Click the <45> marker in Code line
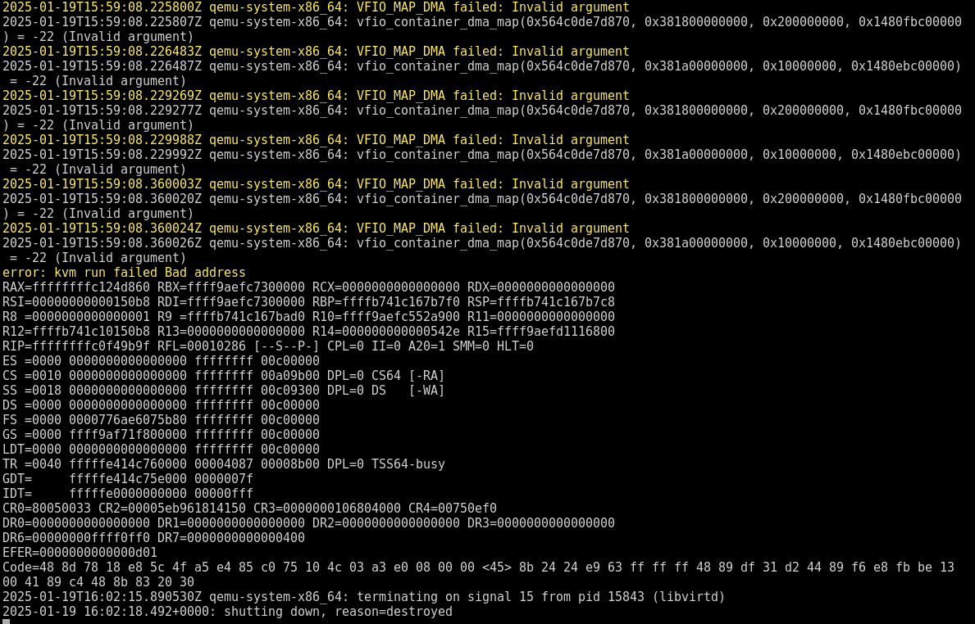 [x=496, y=567]
